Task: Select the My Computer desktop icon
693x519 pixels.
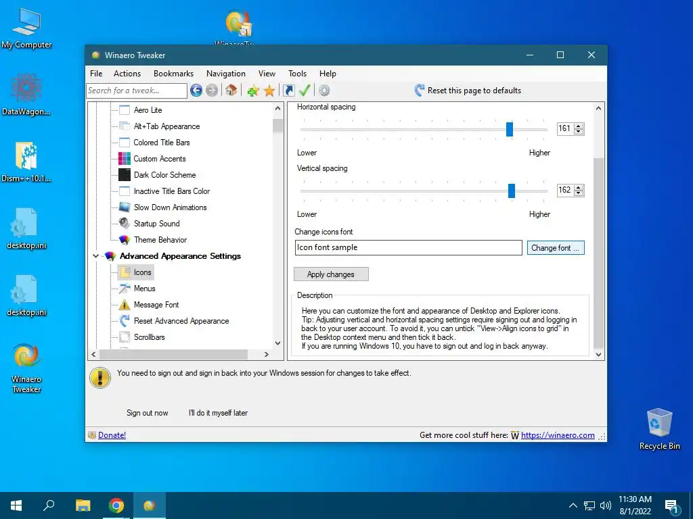Action: (x=26, y=28)
